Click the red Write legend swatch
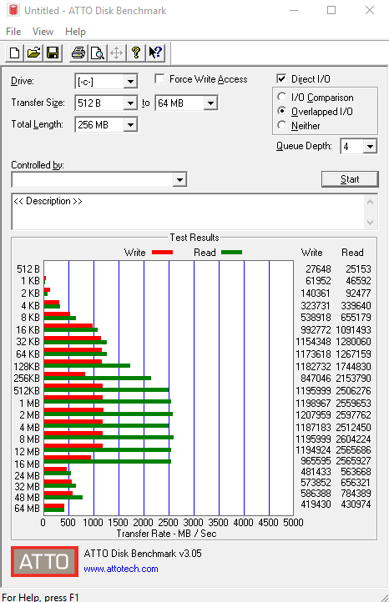Viewport: 389px width, 602px height. click(x=162, y=253)
